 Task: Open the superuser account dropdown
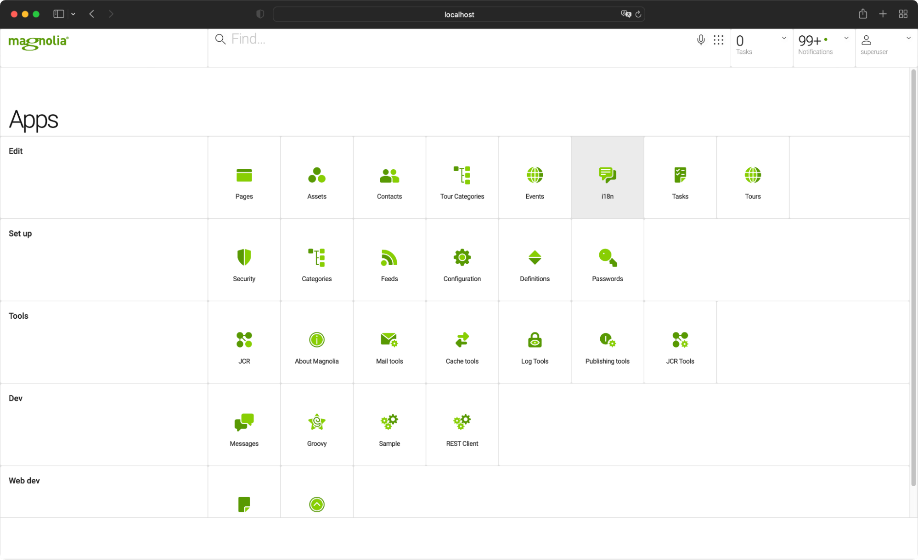[x=908, y=39]
